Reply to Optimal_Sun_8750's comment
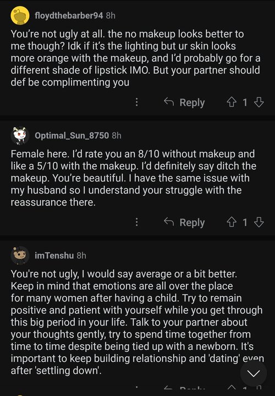Image resolution: width=275 pixels, height=396 pixels. pyautogui.click(x=184, y=222)
